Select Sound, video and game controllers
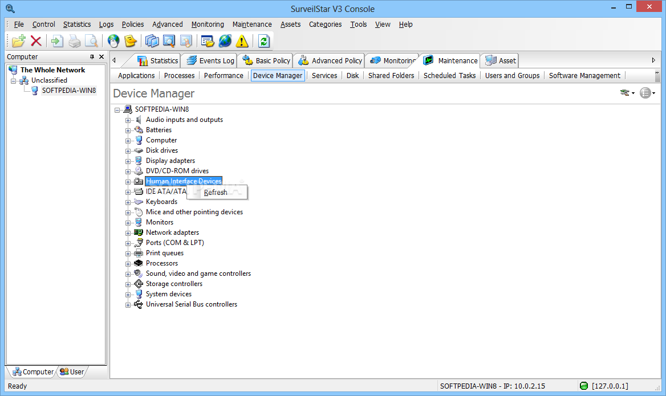666x396 pixels. [x=198, y=273]
